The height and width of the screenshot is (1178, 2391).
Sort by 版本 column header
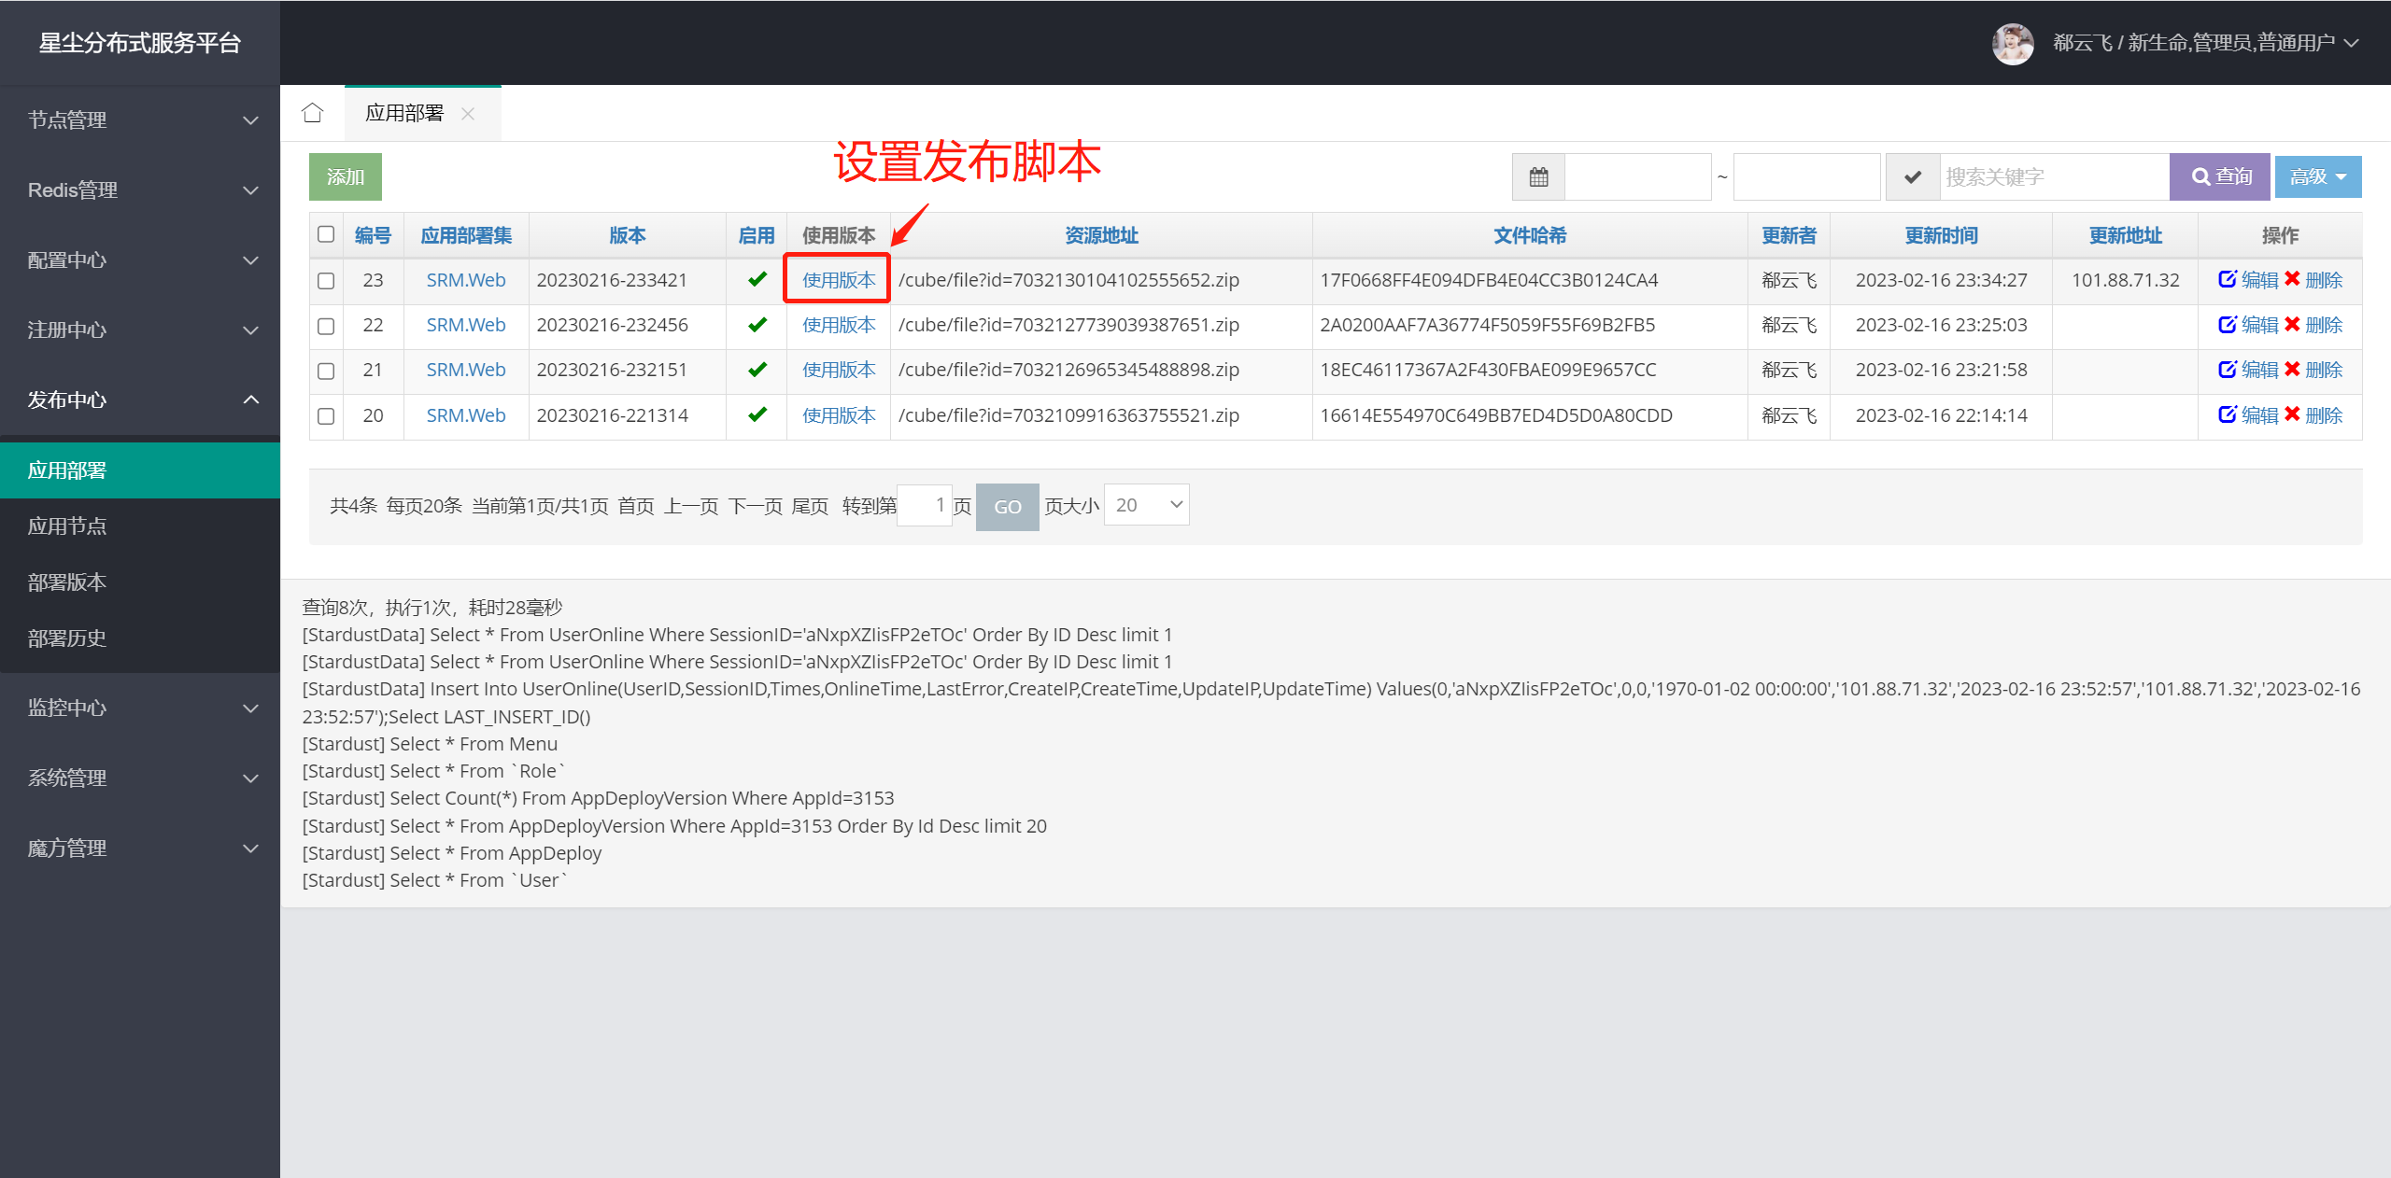coord(628,235)
